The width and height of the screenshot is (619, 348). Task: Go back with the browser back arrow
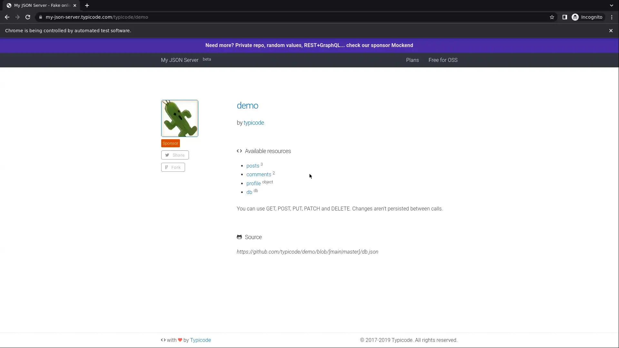7,17
